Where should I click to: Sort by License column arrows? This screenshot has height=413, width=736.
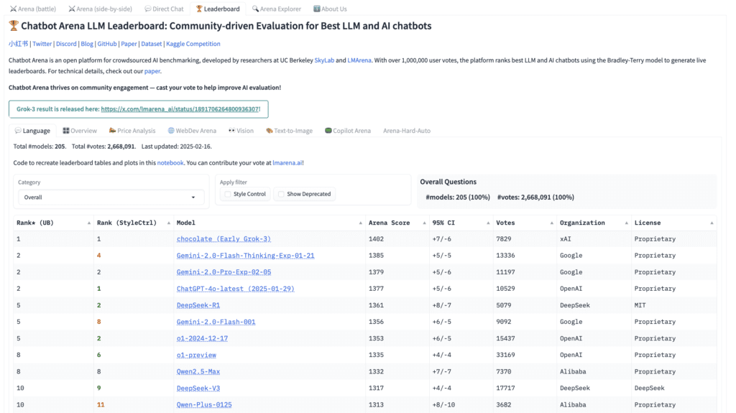(x=712, y=223)
